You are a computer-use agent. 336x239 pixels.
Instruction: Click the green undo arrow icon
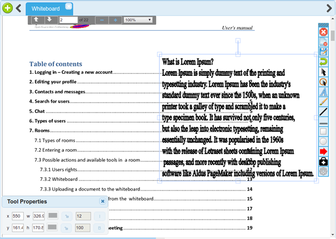pos(324,61)
